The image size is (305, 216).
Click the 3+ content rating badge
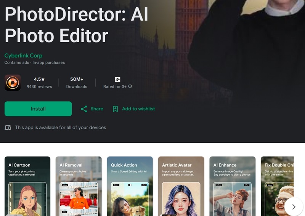[117, 79]
